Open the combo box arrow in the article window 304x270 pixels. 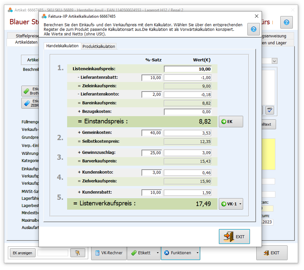(x=274, y=61)
